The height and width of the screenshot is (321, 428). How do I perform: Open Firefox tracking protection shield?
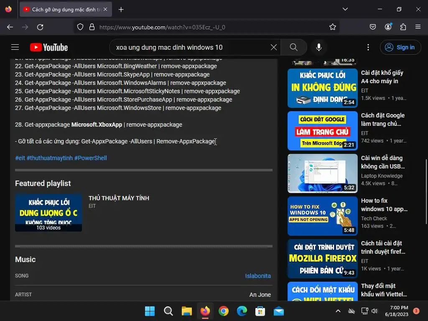click(80, 27)
